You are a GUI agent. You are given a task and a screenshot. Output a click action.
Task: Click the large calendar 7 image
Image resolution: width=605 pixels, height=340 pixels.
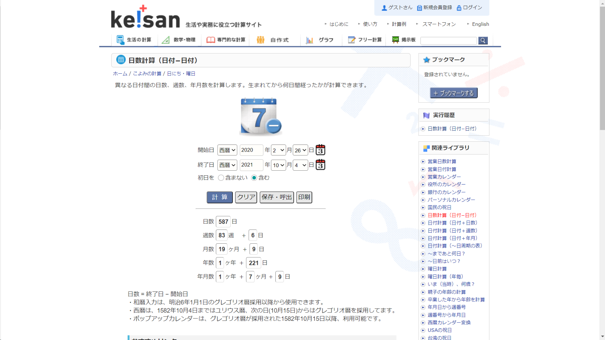click(261, 117)
